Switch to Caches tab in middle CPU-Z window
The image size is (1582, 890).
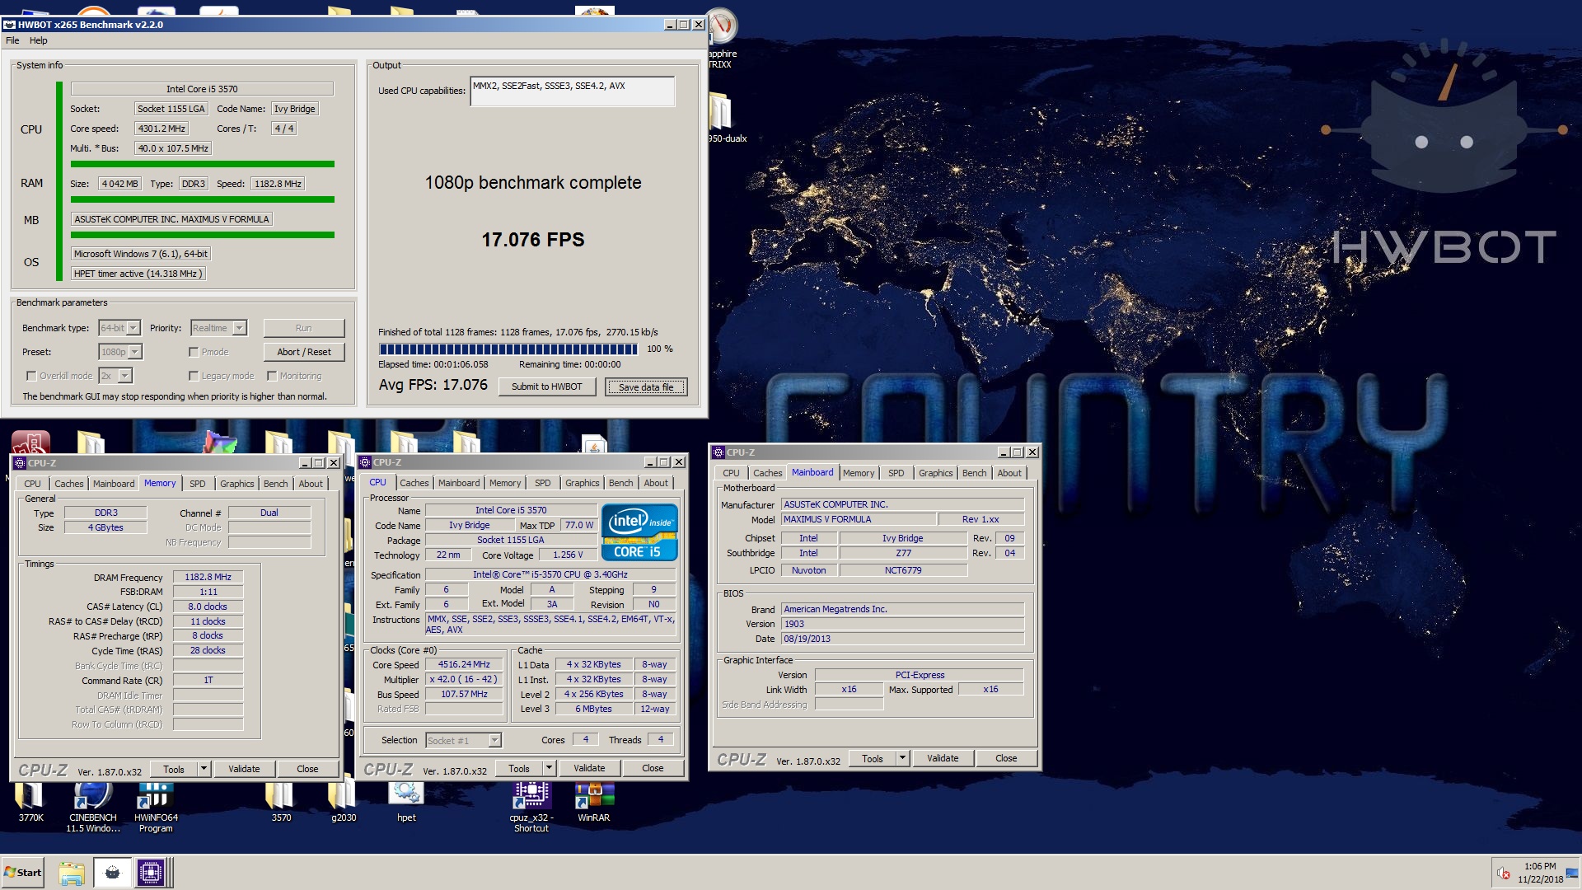[x=414, y=483]
